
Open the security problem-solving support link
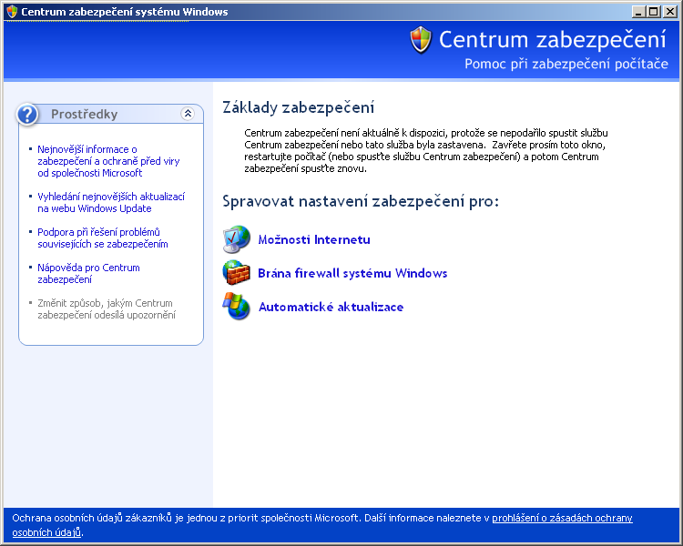click(x=102, y=238)
